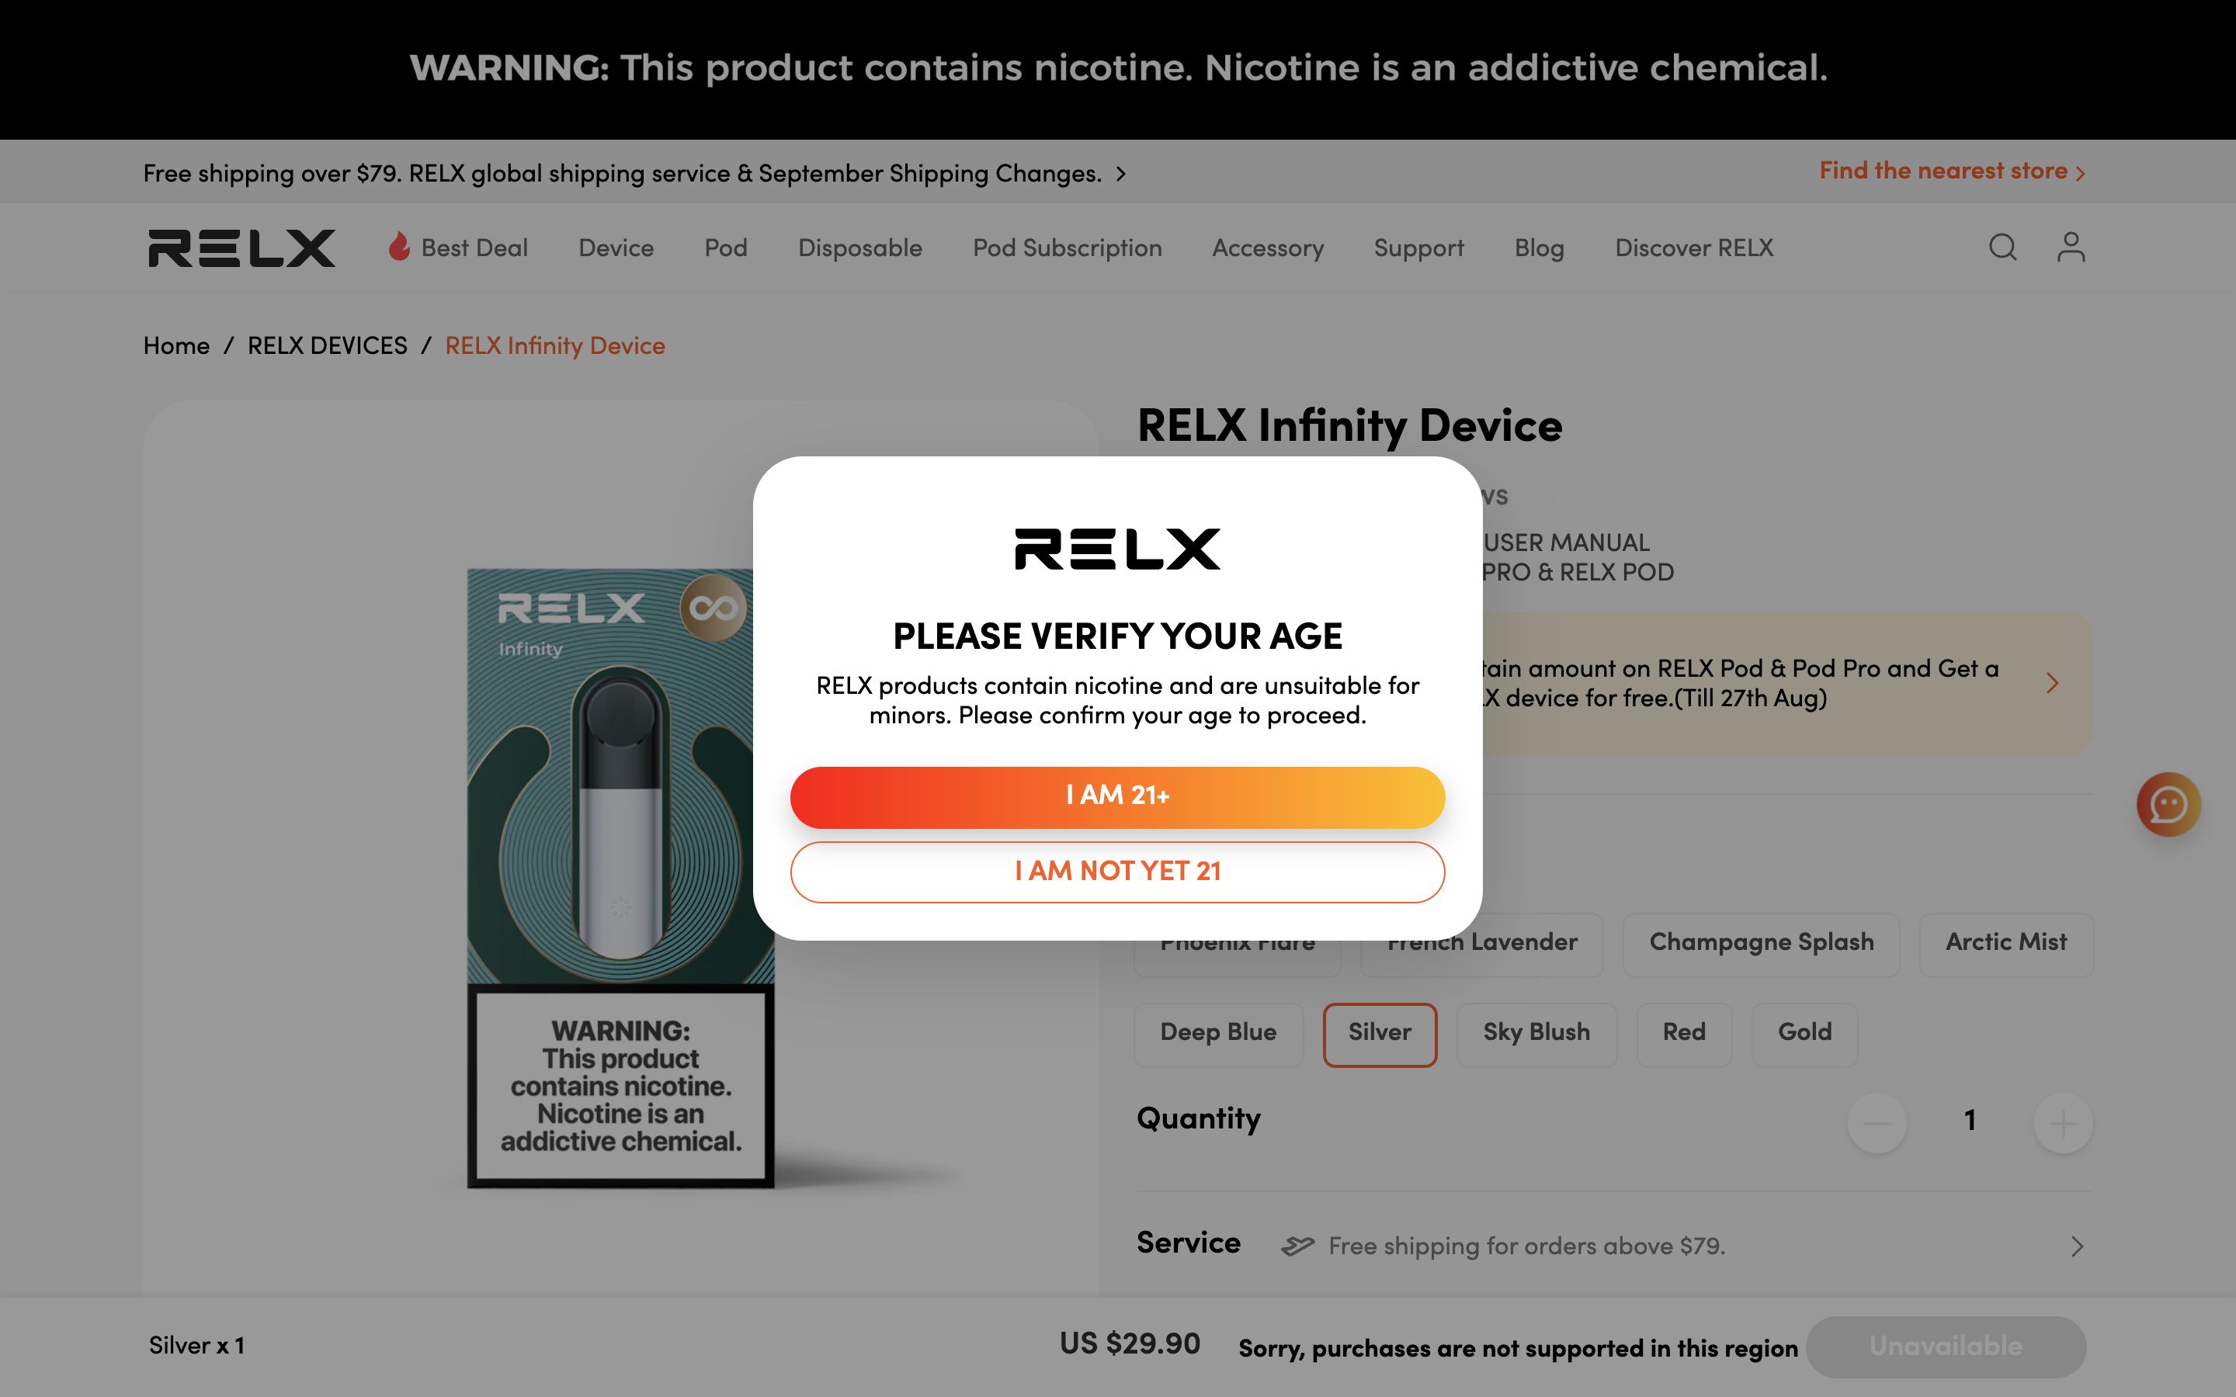The width and height of the screenshot is (2236, 1397).
Task: Click the I AM 21+ button
Action: click(x=1117, y=796)
